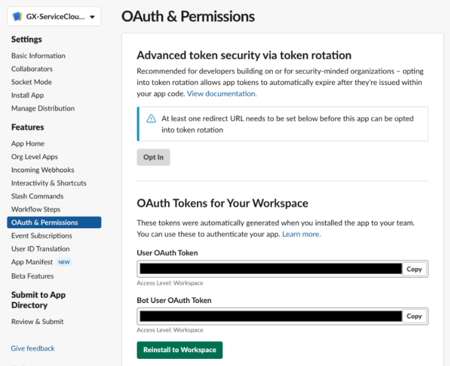The width and height of the screenshot is (450, 366).
Task: Select Event Subscriptions in sidebar
Action: pos(42,236)
